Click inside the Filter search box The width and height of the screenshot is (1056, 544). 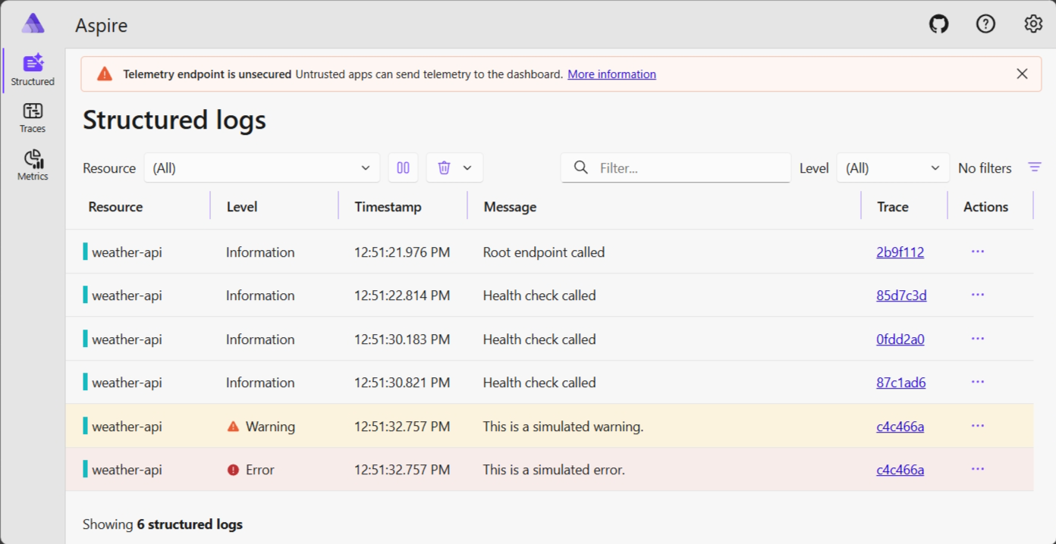[x=675, y=167]
